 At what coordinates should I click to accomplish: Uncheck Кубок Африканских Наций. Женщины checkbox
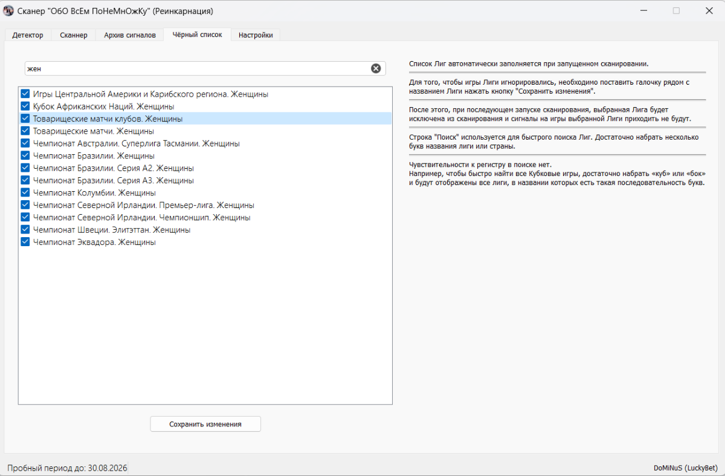[x=25, y=106]
